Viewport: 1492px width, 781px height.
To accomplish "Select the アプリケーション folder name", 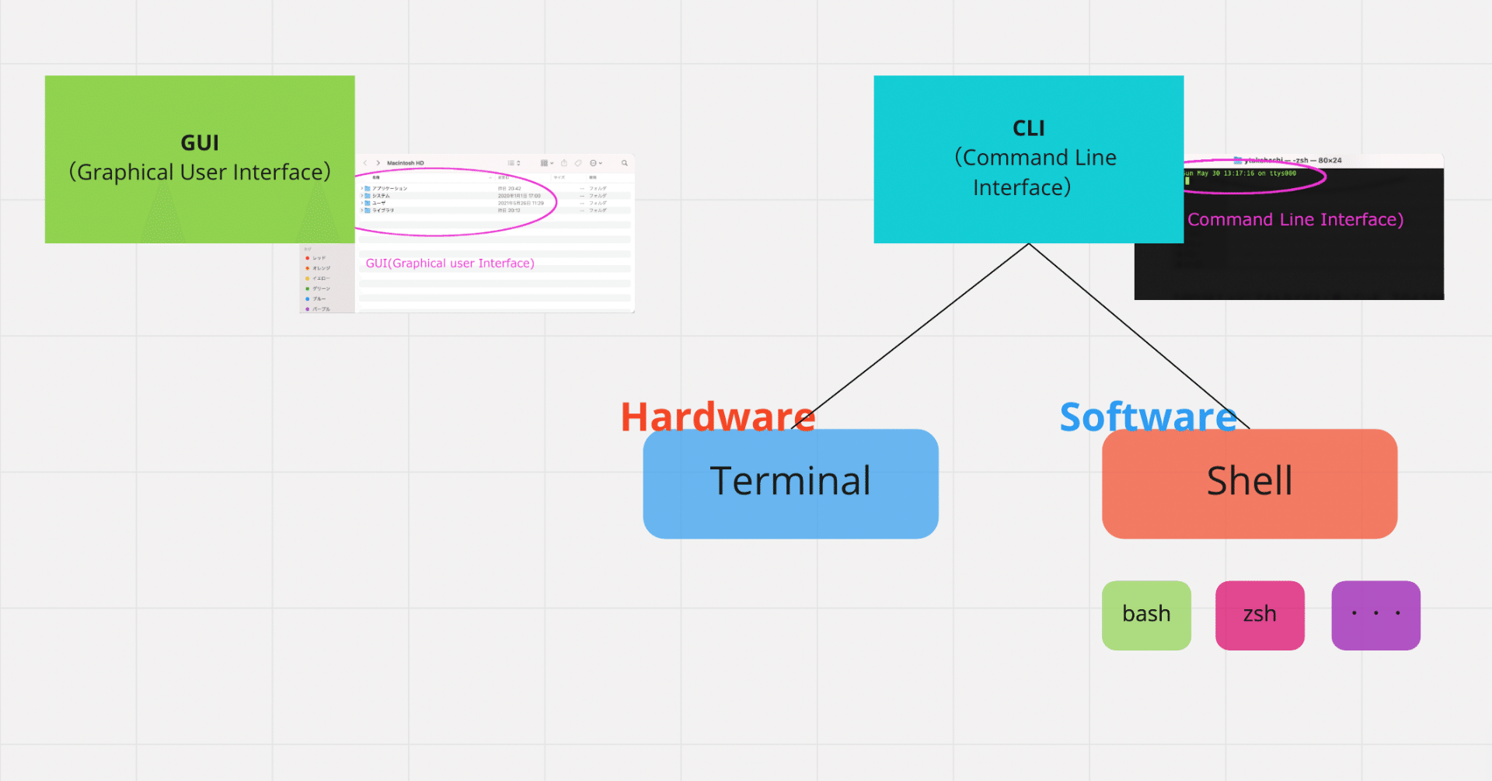I will [x=389, y=188].
